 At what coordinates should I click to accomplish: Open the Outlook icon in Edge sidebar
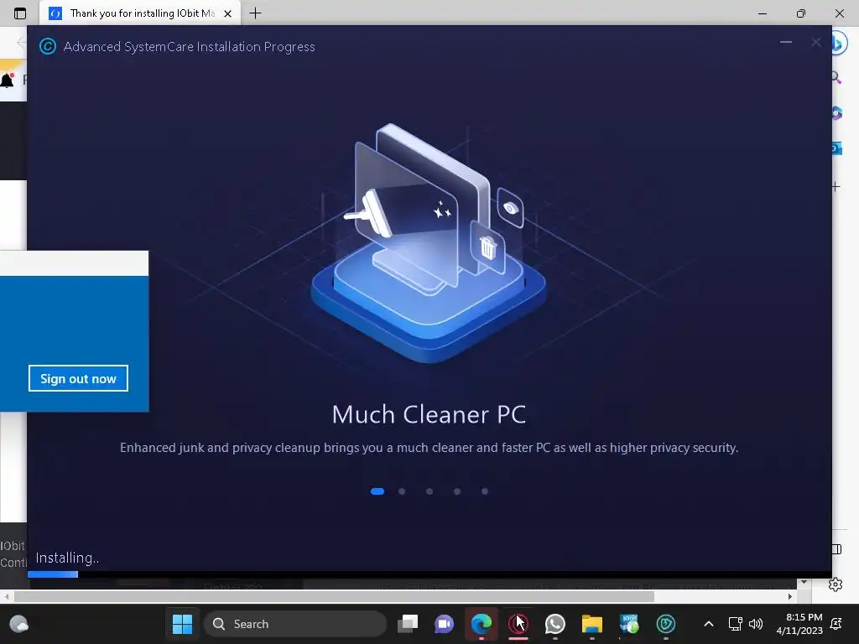(836, 148)
